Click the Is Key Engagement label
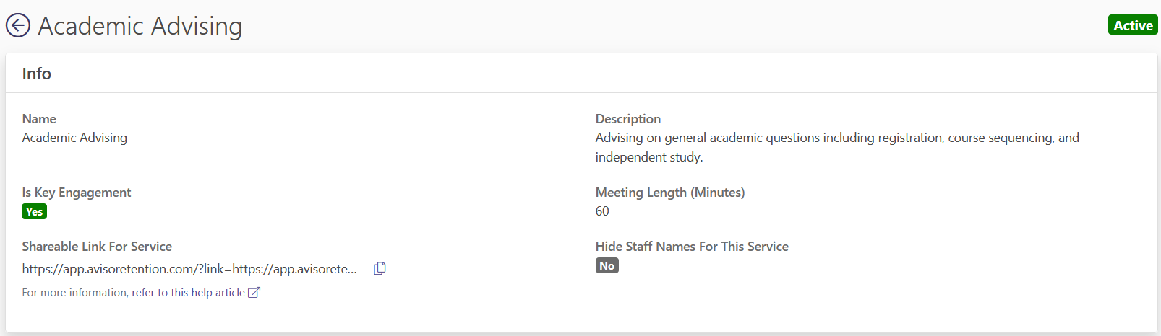1161x336 pixels. 77,193
